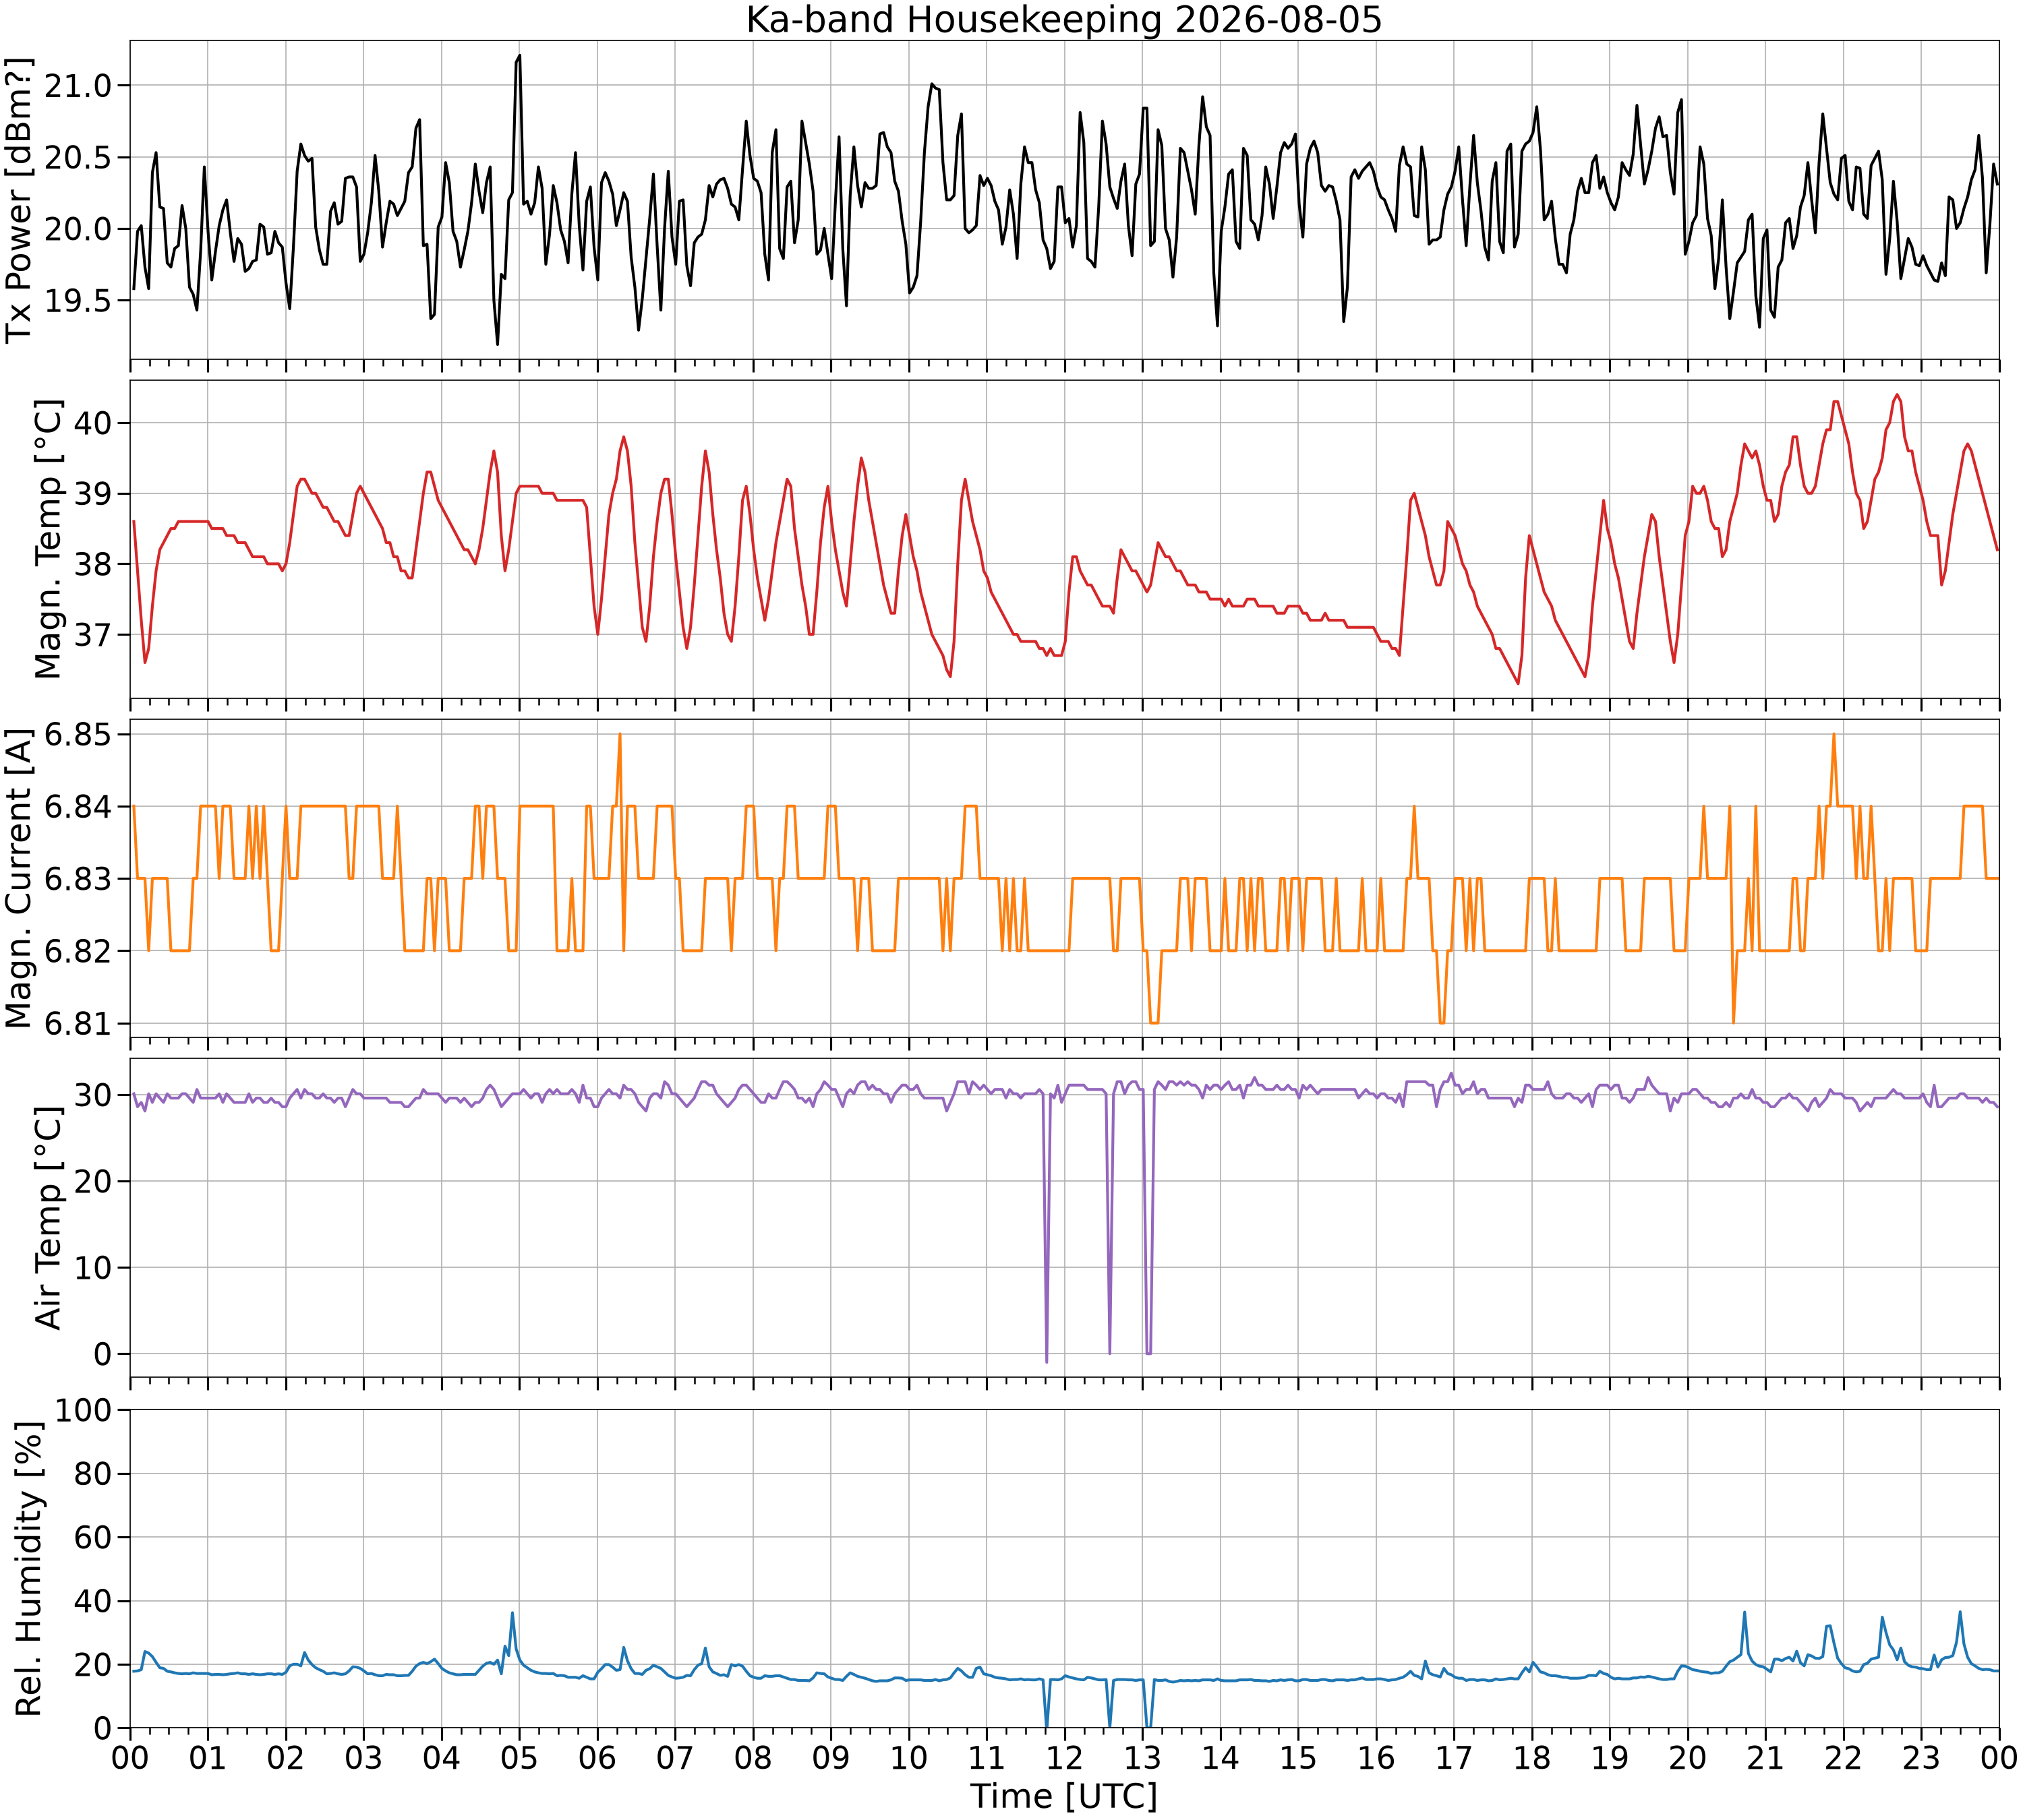
Task: Click the Magn. Current [A] axis label
Action: [x=20, y=878]
